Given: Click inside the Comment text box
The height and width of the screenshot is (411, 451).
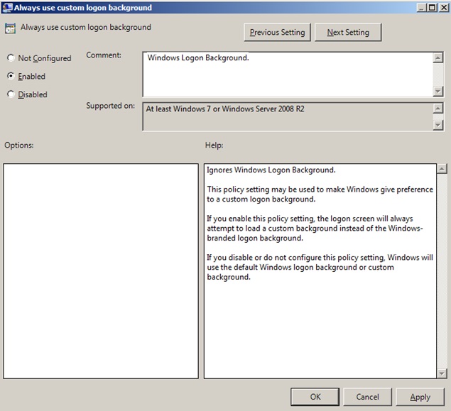Looking at the screenshot, I should [288, 75].
